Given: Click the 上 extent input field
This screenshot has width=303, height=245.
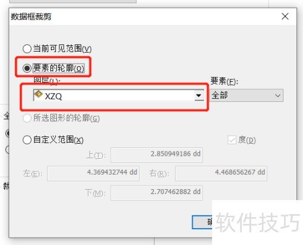Looking at the screenshot, I should 156,155.
